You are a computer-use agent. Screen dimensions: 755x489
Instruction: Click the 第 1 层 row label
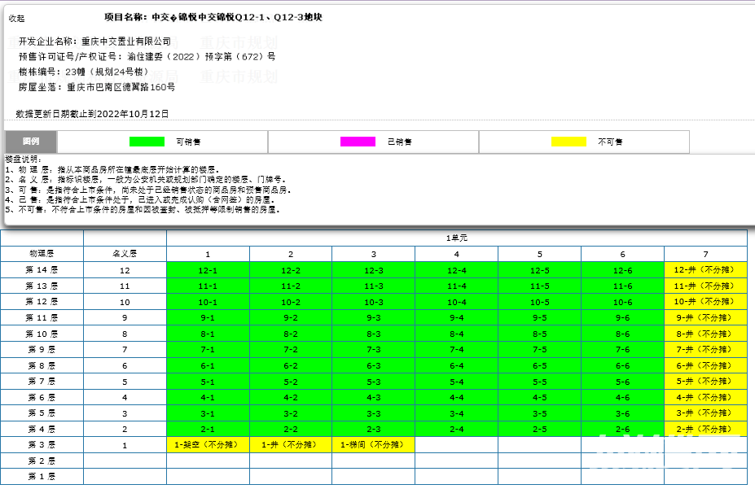pyautogui.click(x=42, y=477)
